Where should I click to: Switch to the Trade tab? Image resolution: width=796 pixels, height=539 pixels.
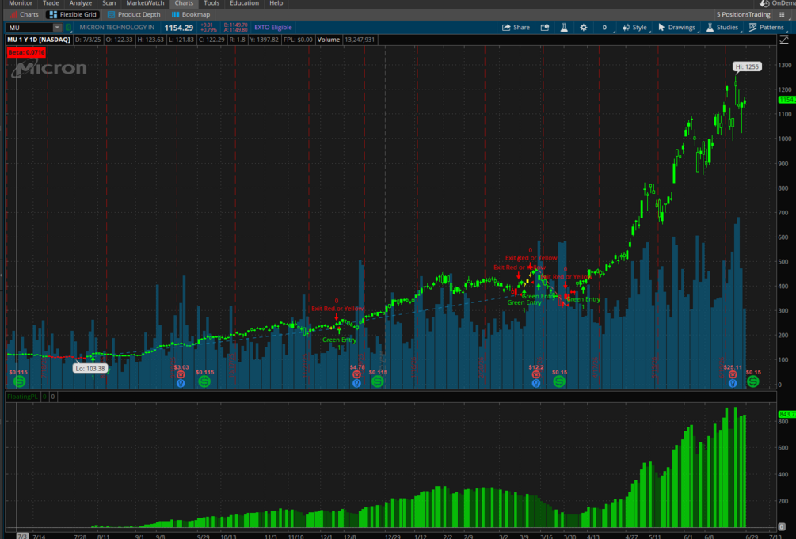tap(51, 3)
